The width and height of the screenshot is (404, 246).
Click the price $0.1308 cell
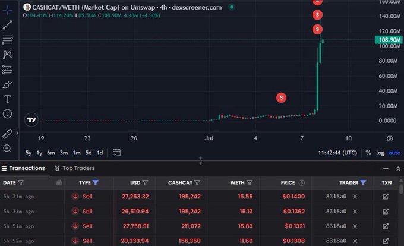point(293,241)
